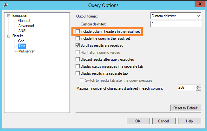Collapse the Execution tree node
The image size is (207, 131).
[9, 16]
